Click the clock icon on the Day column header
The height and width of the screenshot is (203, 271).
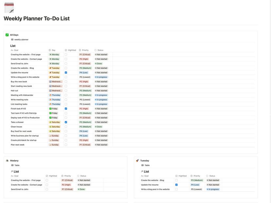[x=49, y=49]
